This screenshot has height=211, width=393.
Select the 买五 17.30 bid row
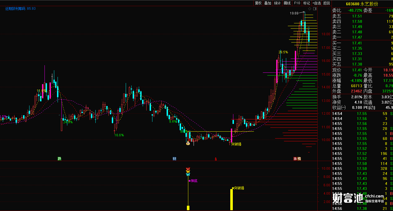click(x=362, y=64)
